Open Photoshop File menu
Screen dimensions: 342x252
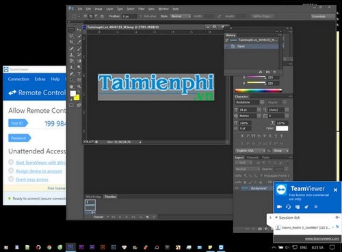(x=80, y=9)
